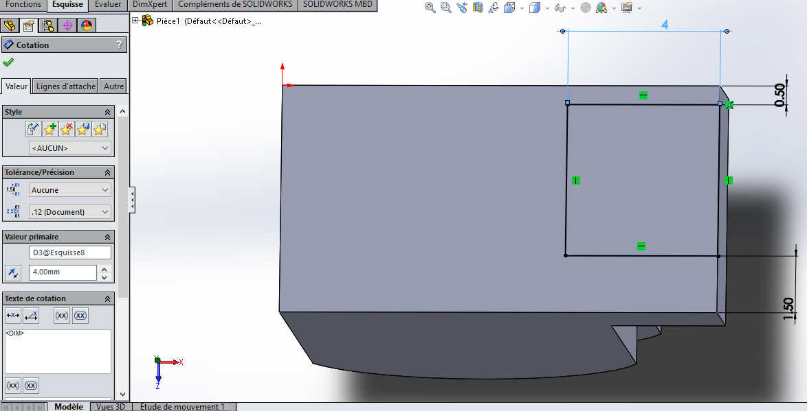
Task: Confirm the dimension with the green checkmark
Action: pyautogui.click(x=8, y=62)
